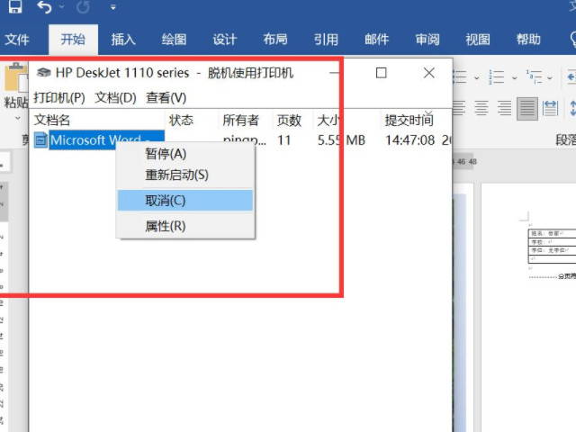The width and height of the screenshot is (576, 432).
Task: Open 查看(V) menu in printer window
Action: pyautogui.click(x=166, y=98)
